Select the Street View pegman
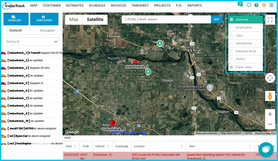This screenshot has width=278, height=161. (270, 96)
